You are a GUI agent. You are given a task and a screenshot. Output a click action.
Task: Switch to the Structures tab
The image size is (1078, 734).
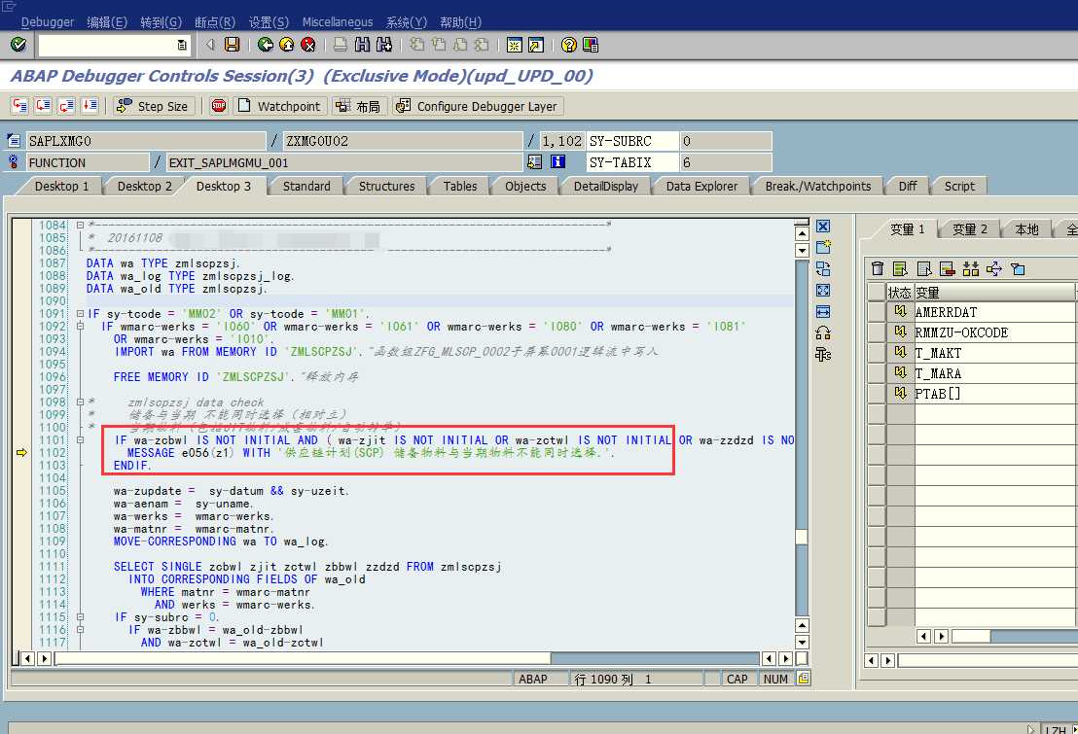coord(386,187)
